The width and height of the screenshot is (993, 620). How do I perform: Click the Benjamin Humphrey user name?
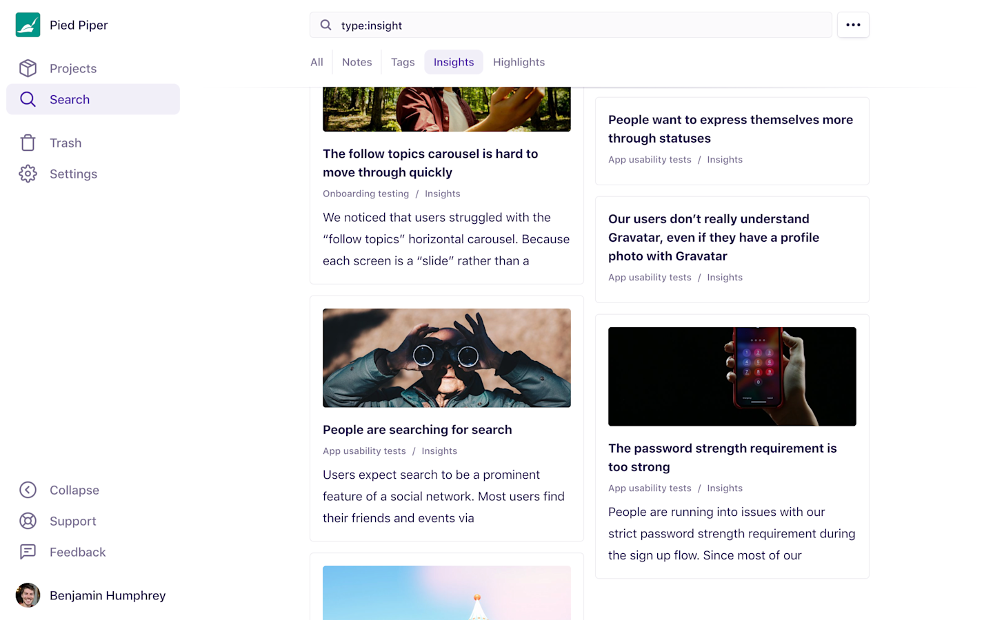(x=108, y=595)
